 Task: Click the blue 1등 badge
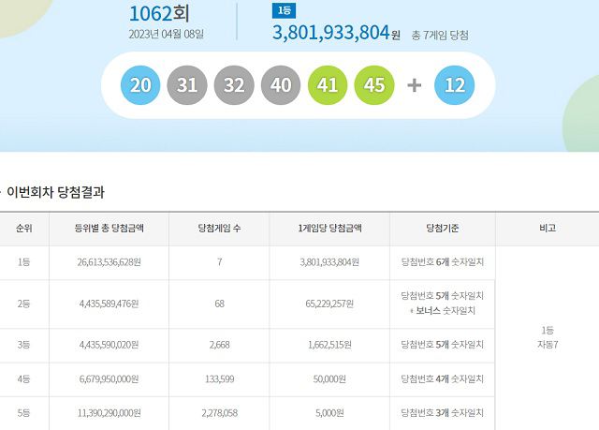pyautogui.click(x=283, y=11)
